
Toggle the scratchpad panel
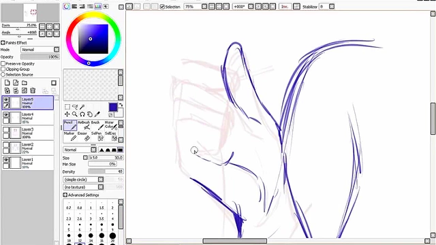pyautogui.click(x=106, y=6)
